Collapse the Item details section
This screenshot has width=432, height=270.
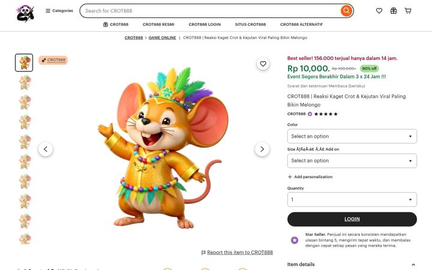(x=413, y=265)
